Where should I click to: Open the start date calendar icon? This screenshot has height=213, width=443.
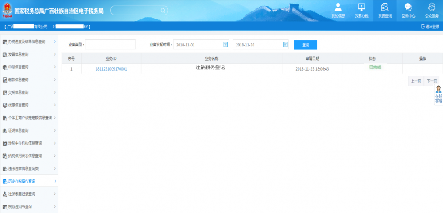(x=225, y=45)
